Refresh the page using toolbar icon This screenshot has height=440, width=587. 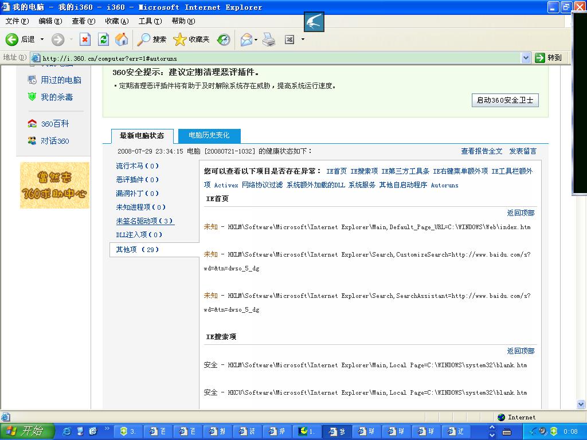(103, 40)
